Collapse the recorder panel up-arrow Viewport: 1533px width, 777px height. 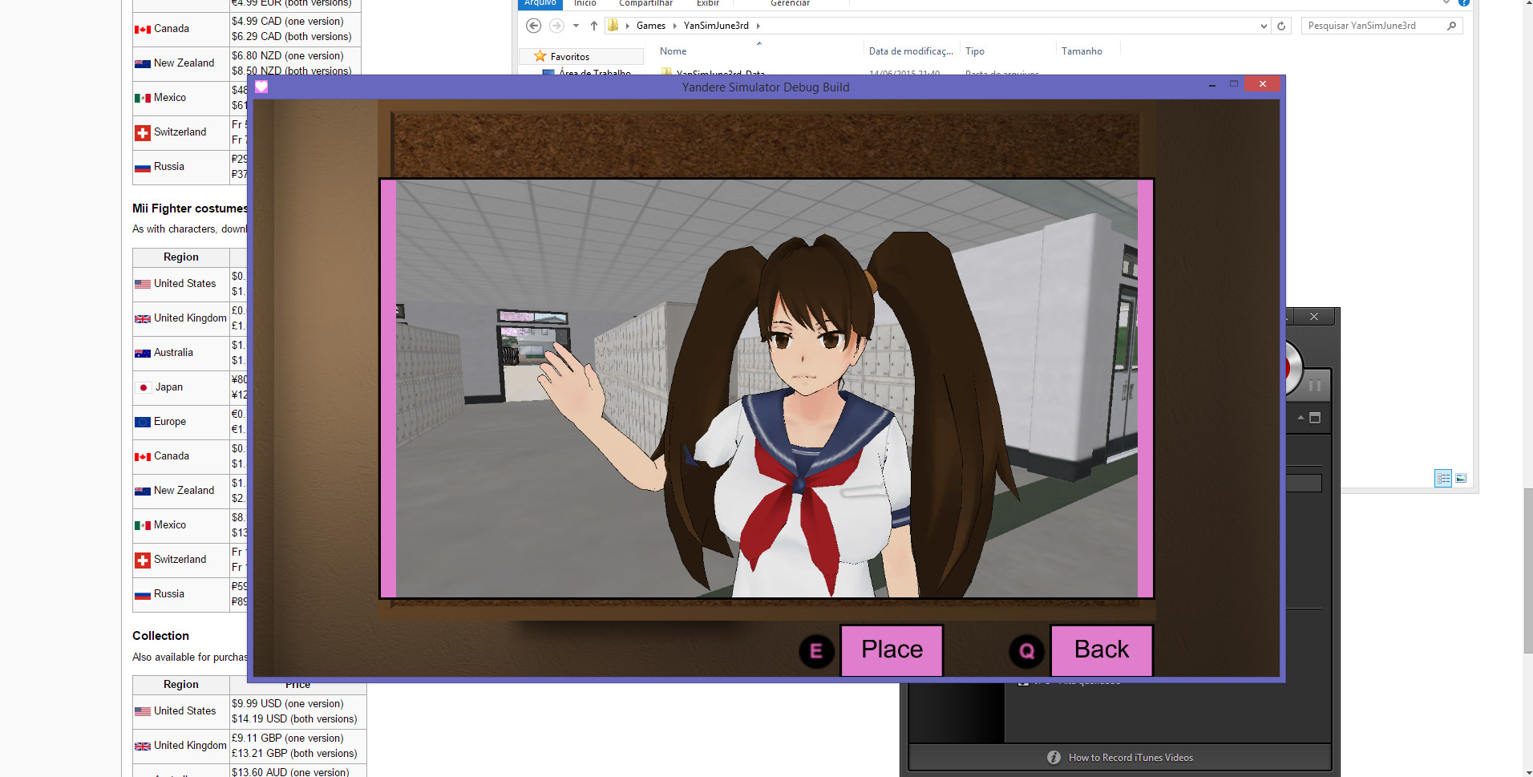[x=1300, y=418]
